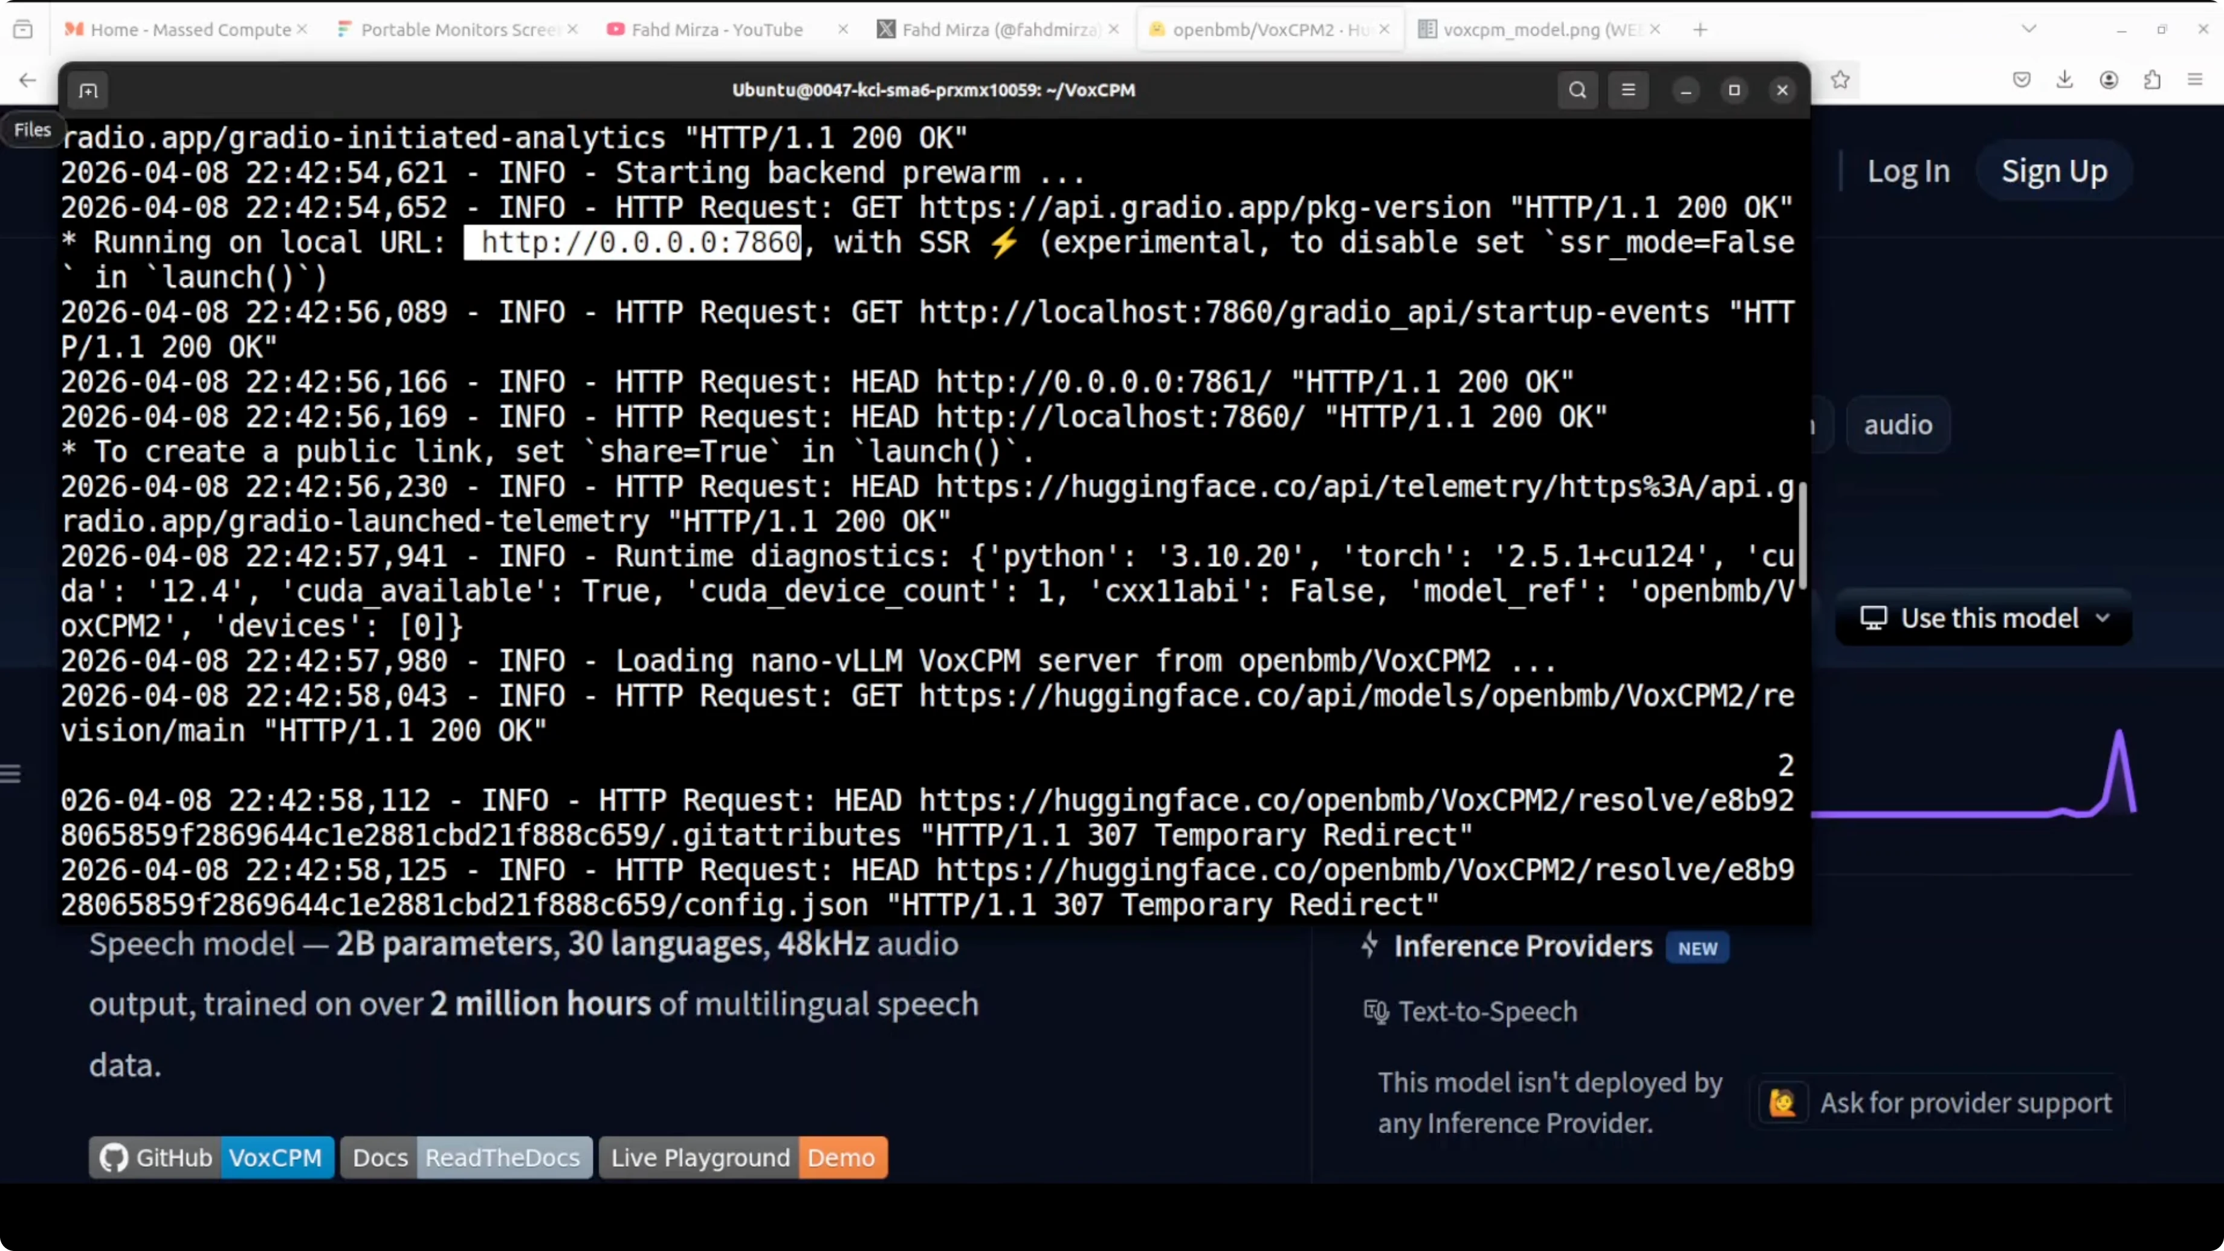
Task: Bookmark page with star icon
Action: [x=1840, y=80]
